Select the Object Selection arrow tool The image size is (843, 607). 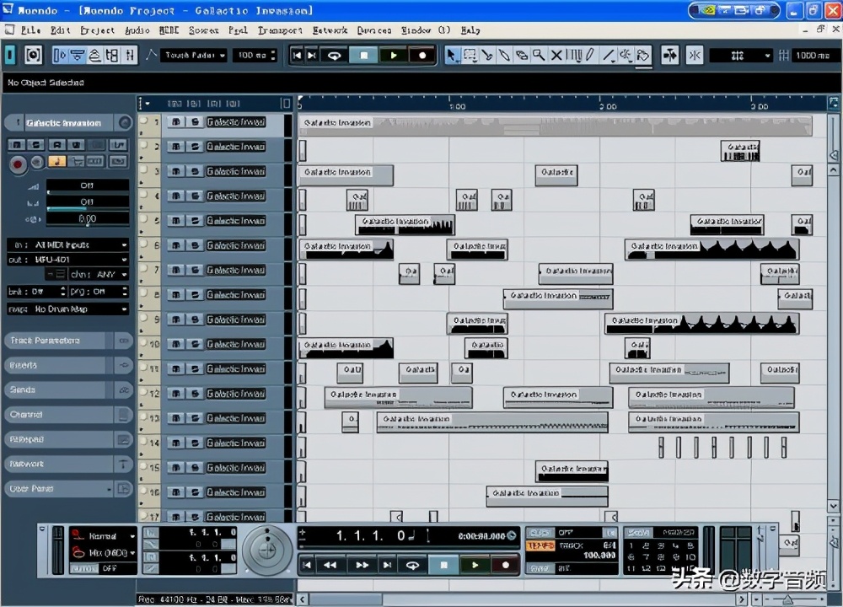coord(453,56)
